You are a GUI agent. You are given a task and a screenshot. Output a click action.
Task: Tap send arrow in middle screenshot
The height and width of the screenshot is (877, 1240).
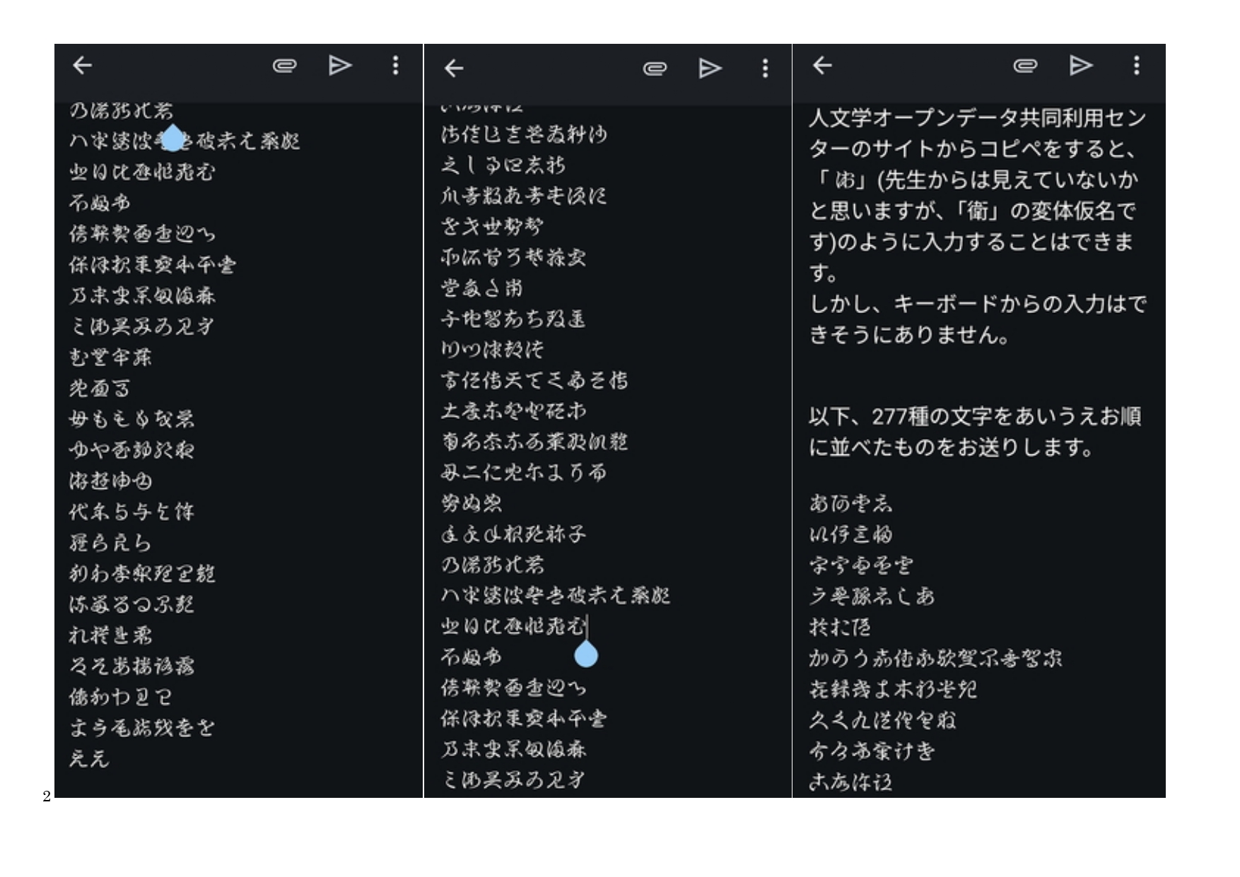pos(710,69)
